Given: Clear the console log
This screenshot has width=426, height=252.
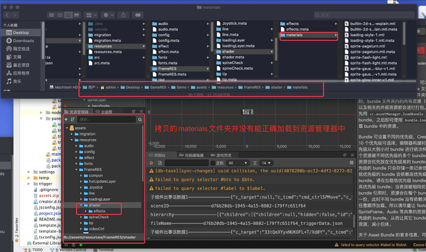Looking at the screenshot, I should [151, 163].
